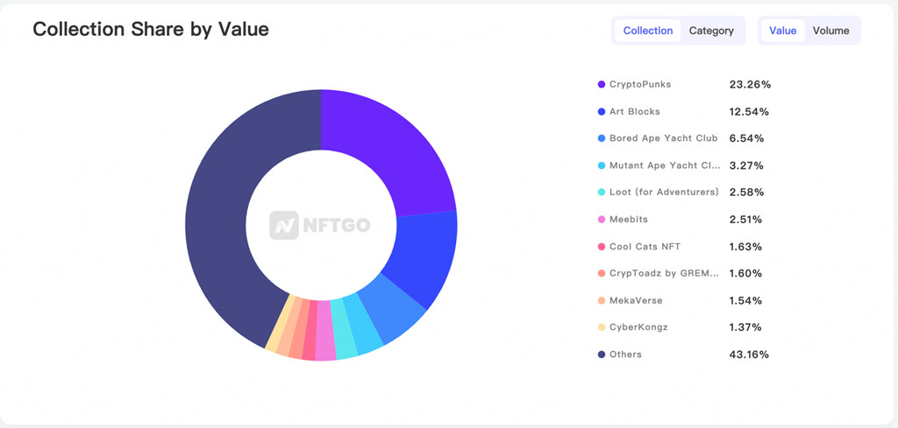Select the cyan Loot donut slice
Screen dimensions: 898x428
click(x=342, y=330)
